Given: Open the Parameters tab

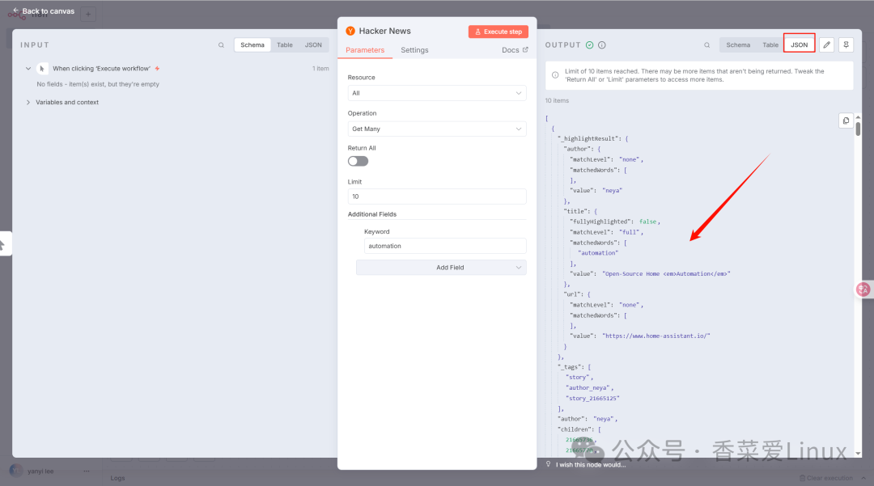Looking at the screenshot, I should (365, 50).
